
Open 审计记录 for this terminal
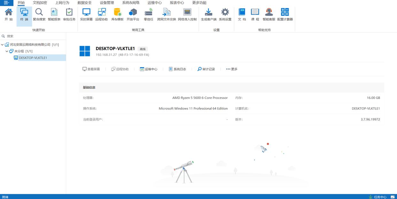click(x=206, y=69)
